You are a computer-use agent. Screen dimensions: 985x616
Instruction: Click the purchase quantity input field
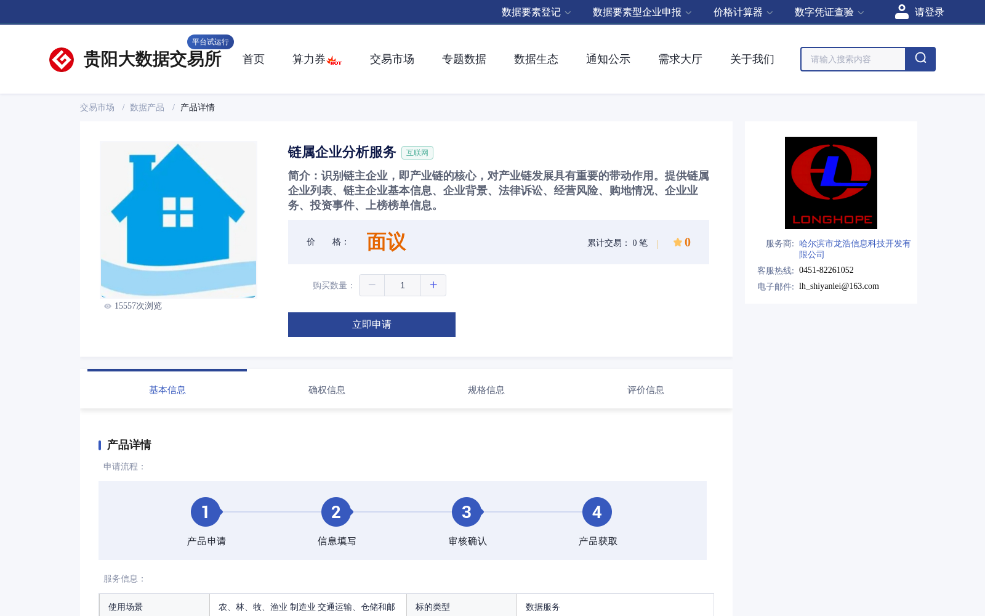pos(403,285)
